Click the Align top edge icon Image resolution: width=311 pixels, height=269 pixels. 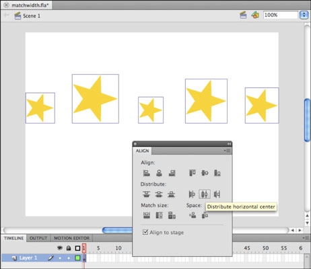coord(193,173)
